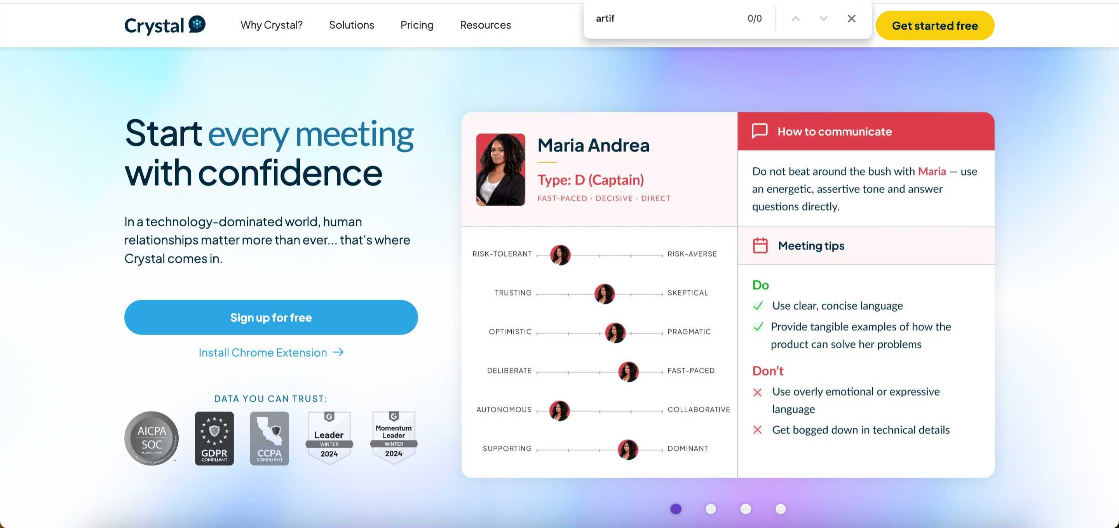Go to the Pricing page
The image size is (1119, 528).
(417, 25)
